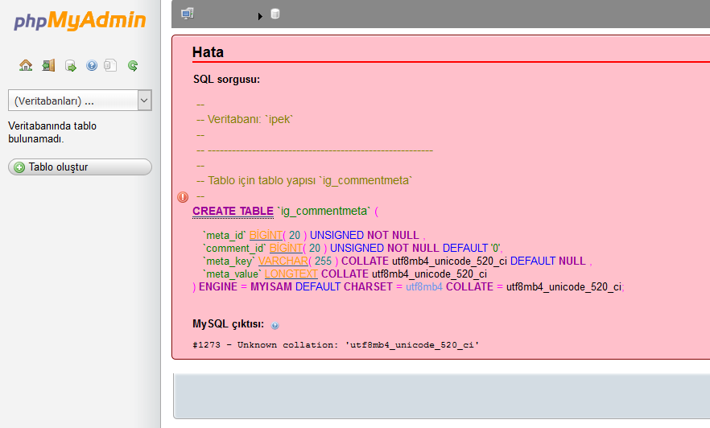The width and height of the screenshot is (710, 428).
Task: Click the 'SQL sorgusu:' label
Action: pos(226,79)
